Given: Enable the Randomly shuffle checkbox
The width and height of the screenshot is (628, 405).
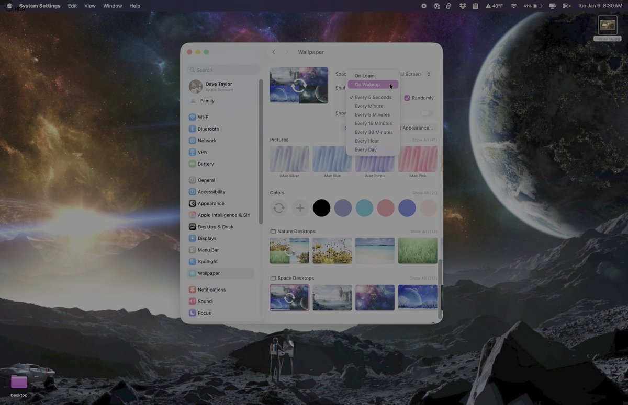Looking at the screenshot, I should pyautogui.click(x=407, y=98).
